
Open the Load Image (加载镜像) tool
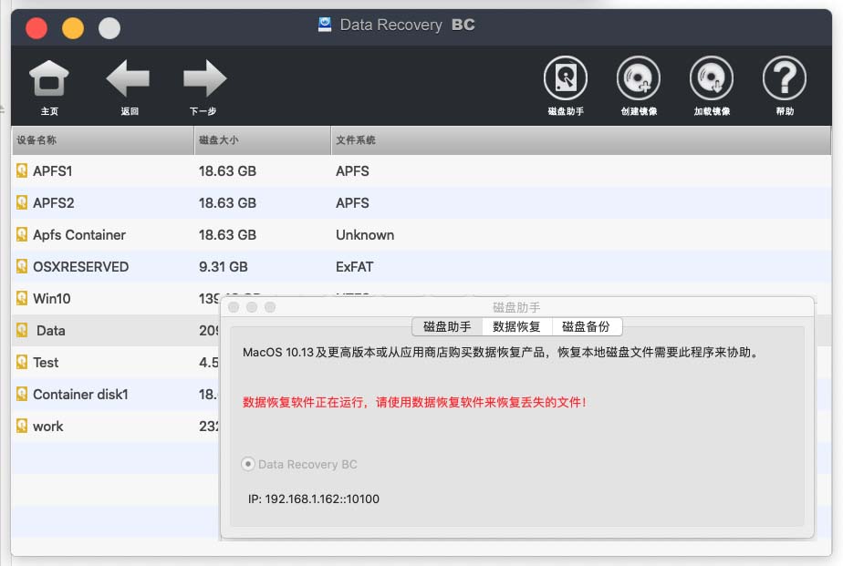coord(712,86)
